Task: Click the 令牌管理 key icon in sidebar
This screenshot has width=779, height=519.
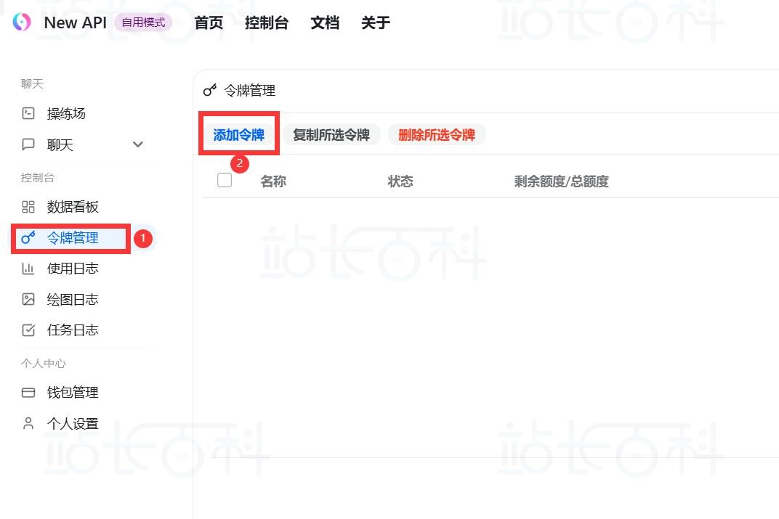Action: pos(28,237)
